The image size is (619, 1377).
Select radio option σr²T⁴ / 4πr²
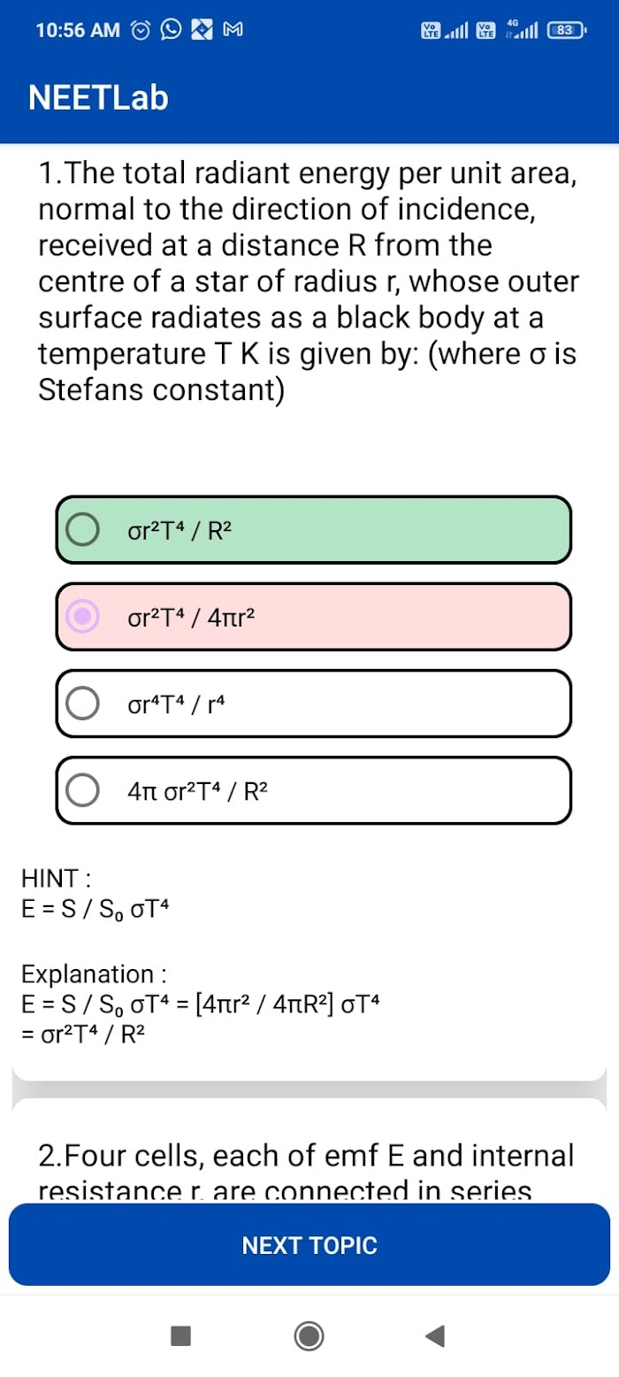tap(314, 616)
